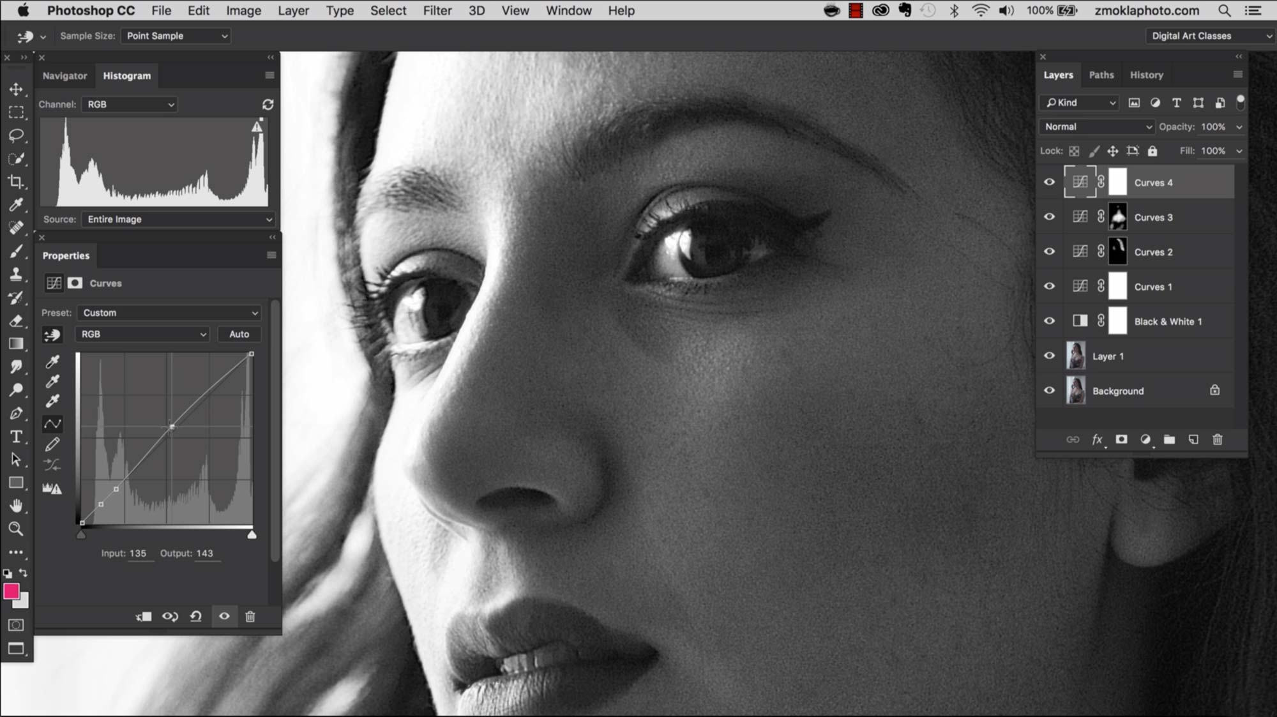Open the Sample Size dropdown
Viewport: 1277px width, 717px height.
[x=176, y=36]
